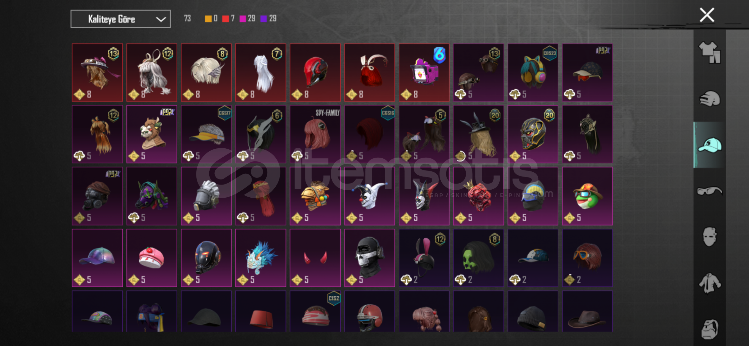Select the red racing helmet item
The width and height of the screenshot is (749, 346).
(315, 72)
